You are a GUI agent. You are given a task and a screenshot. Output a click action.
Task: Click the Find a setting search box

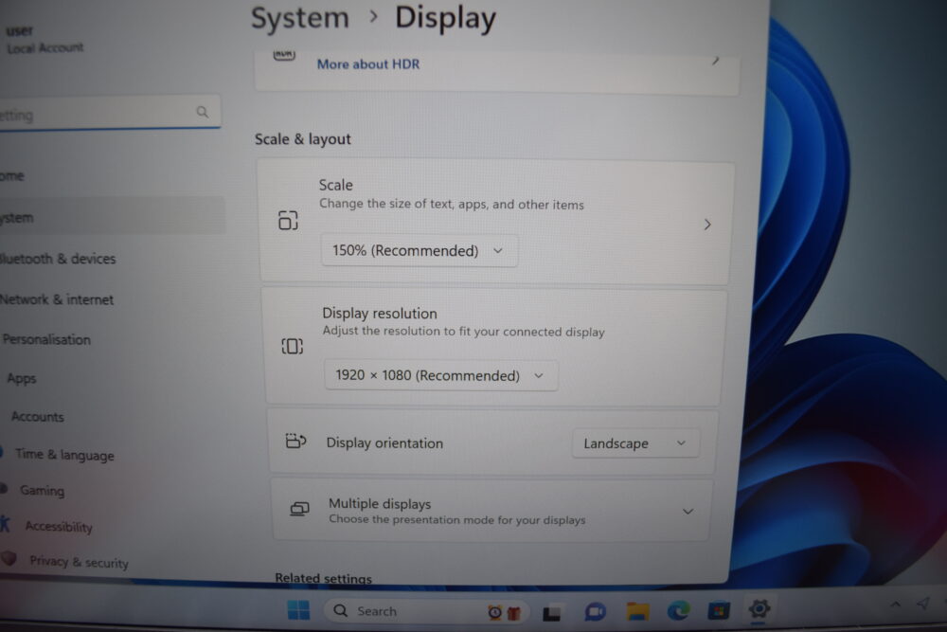point(109,113)
